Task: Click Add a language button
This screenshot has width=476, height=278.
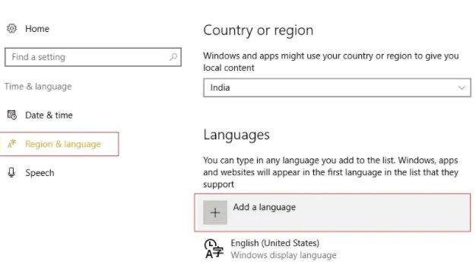Action: coord(332,212)
